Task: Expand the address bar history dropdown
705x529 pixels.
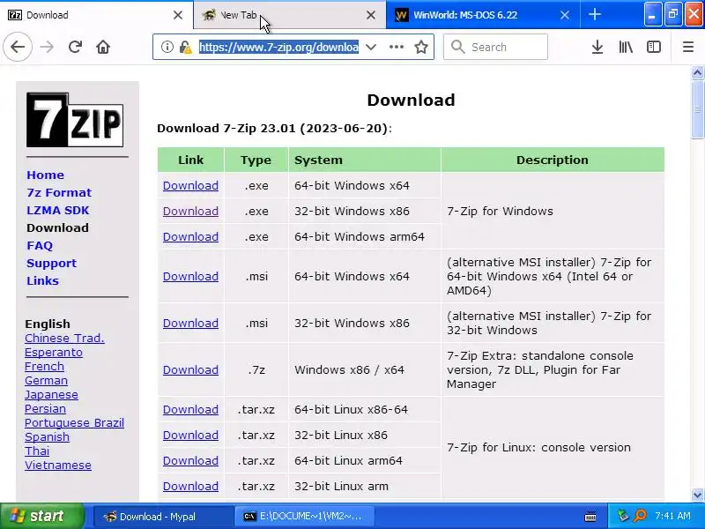Action: (x=371, y=47)
